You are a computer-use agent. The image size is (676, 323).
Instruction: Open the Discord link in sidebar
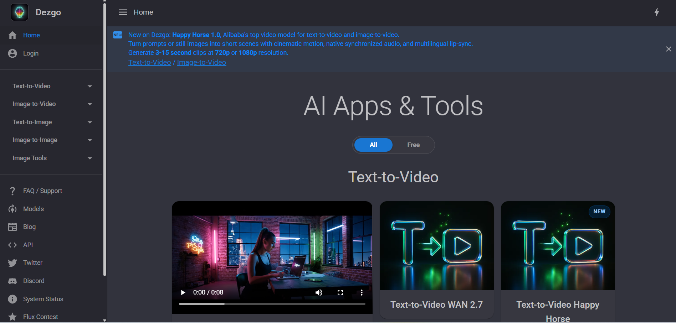[x=51, y=281]
